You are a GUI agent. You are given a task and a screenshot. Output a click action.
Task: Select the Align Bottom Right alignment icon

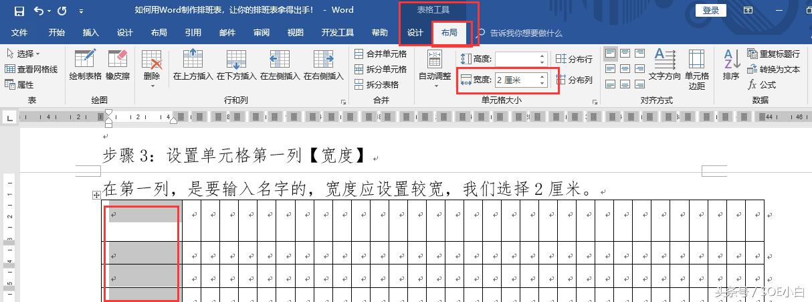pos(639,84)
